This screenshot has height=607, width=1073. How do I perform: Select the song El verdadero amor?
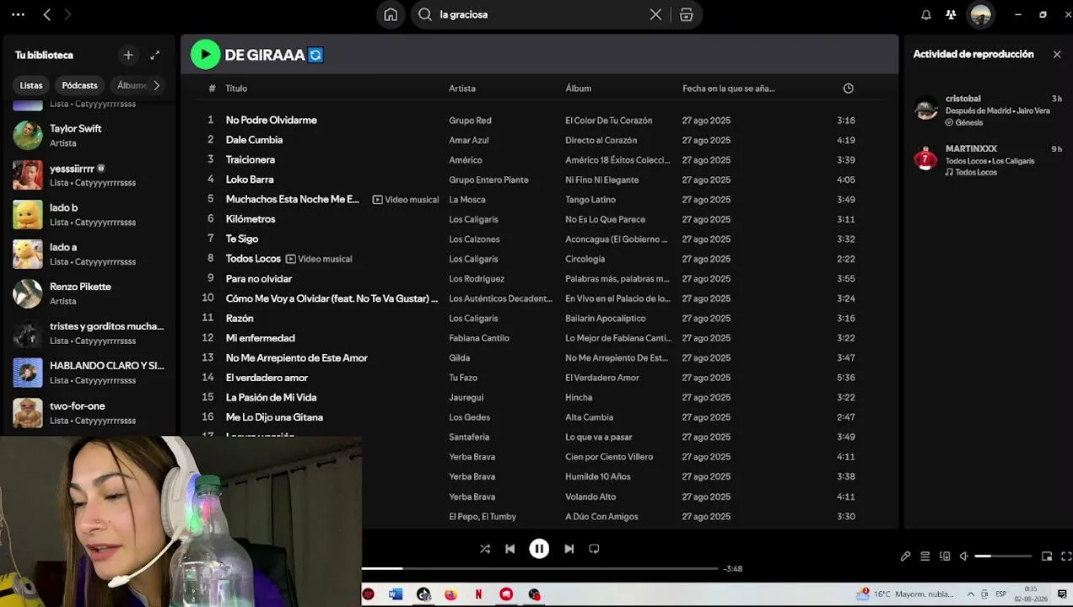(x=267, y=378)
